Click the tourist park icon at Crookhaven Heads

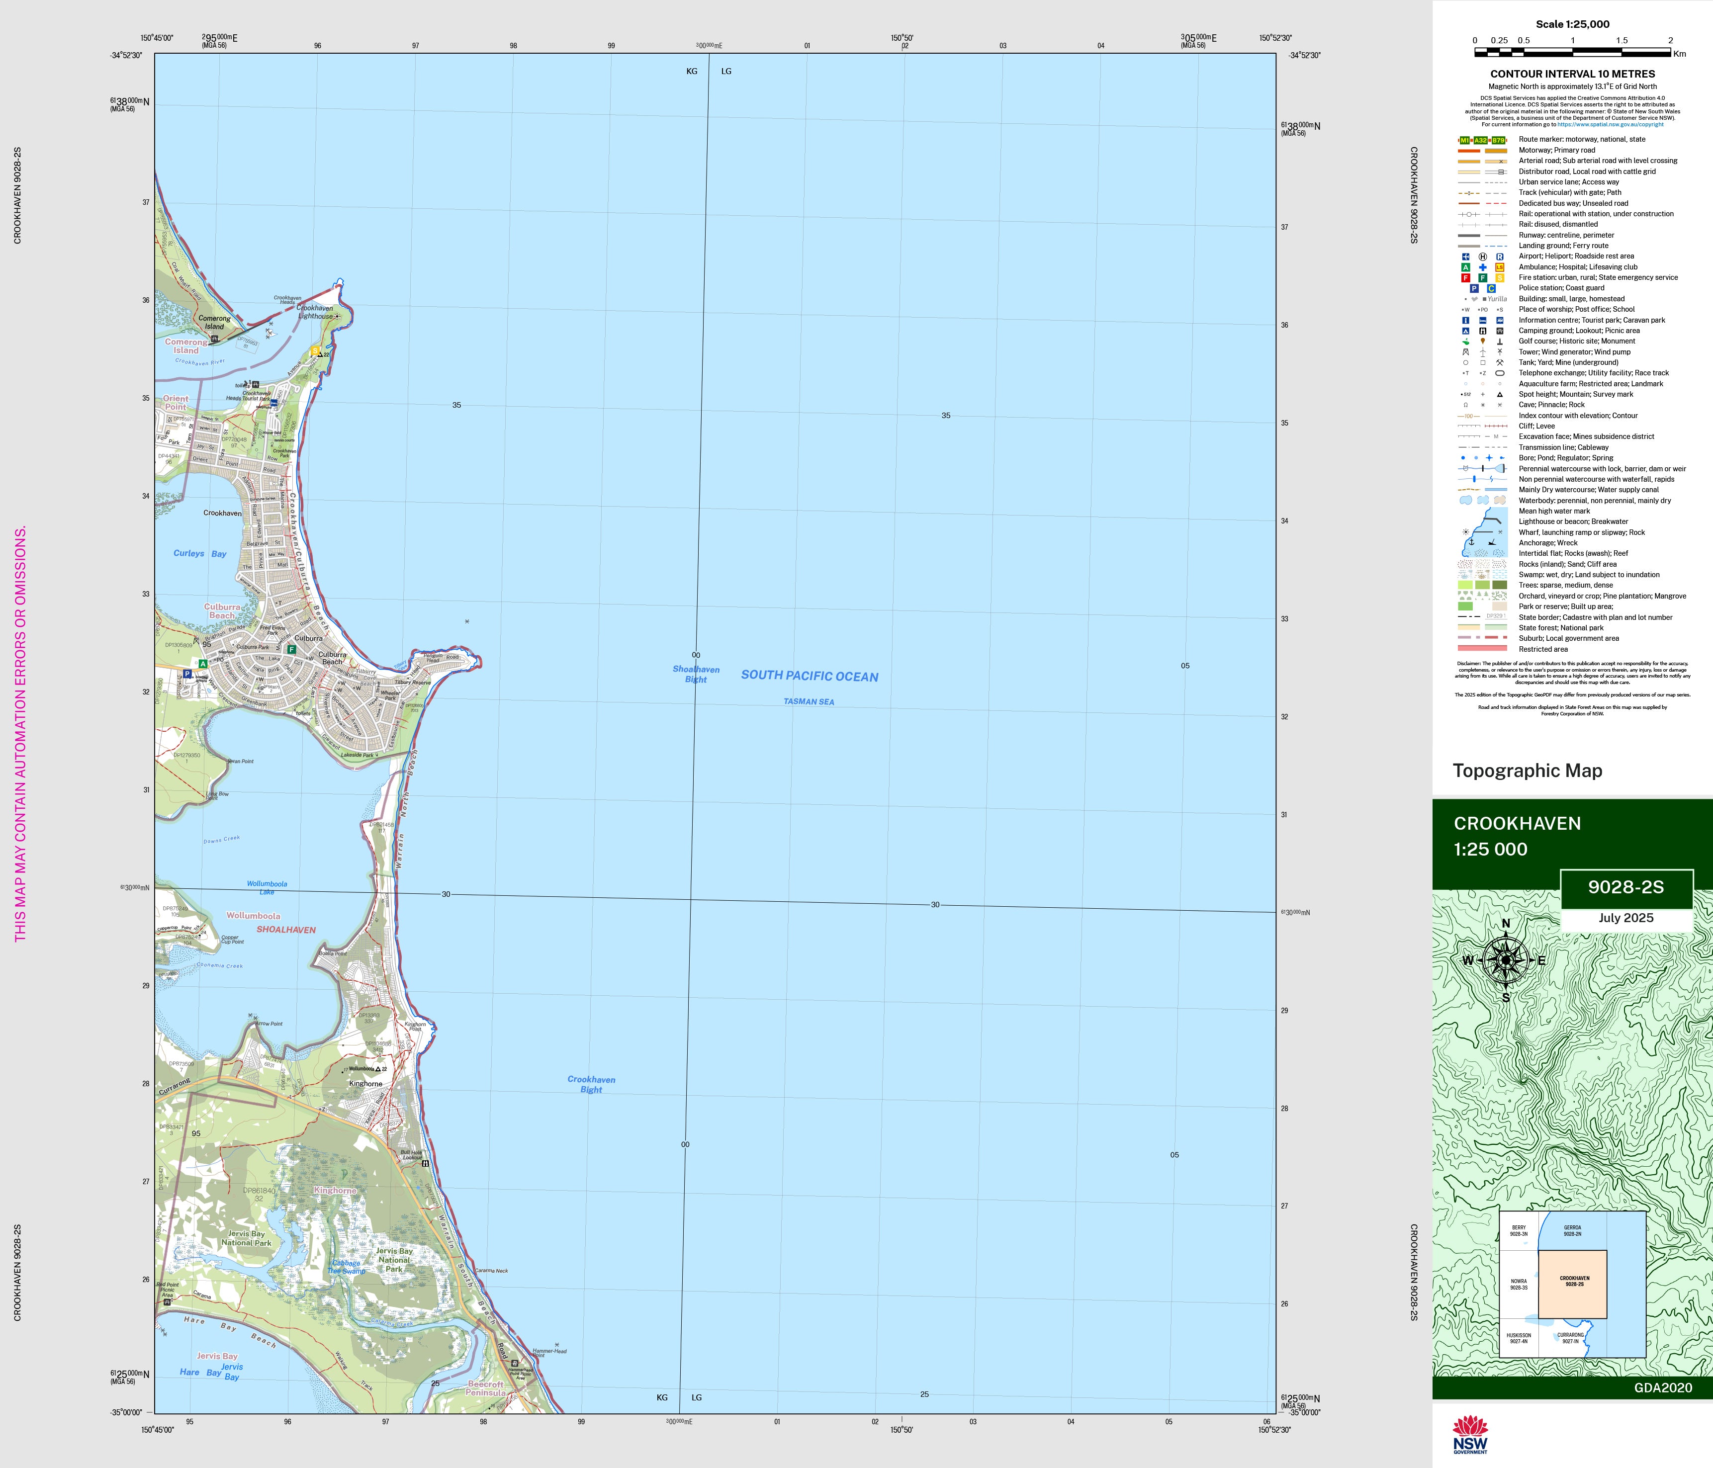[273, 403]
